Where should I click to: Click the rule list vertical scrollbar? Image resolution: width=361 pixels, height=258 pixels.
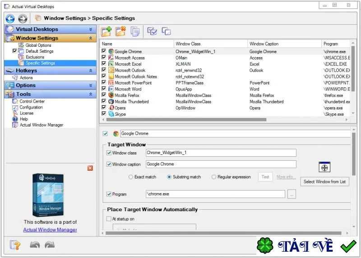353,68
